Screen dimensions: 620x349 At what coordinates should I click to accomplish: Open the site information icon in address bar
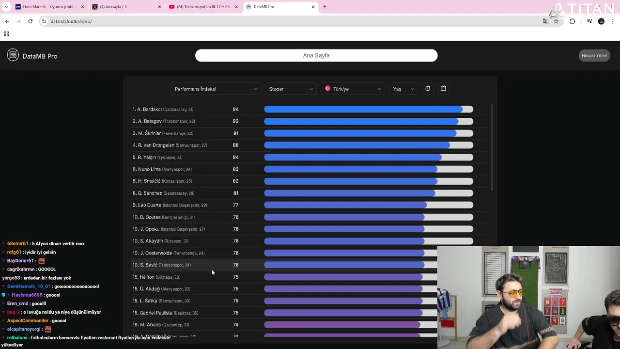tap(44, 21)
